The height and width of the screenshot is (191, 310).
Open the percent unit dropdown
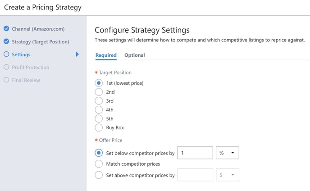tap(228, 153)
